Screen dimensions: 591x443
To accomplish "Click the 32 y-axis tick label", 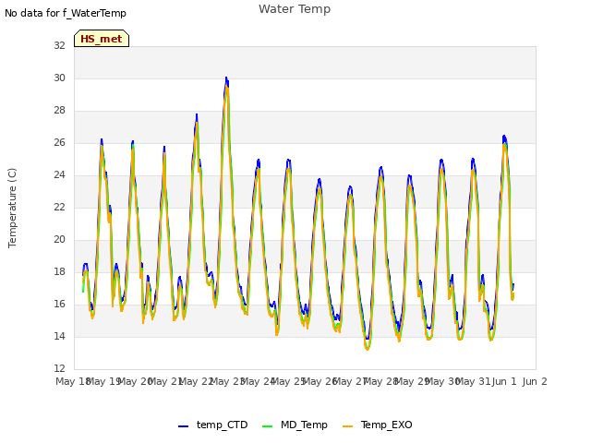I will pos(59,45).
